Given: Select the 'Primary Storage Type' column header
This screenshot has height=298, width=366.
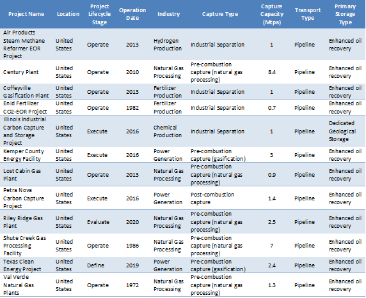Looking at the screenshot, I should point(346,14).
